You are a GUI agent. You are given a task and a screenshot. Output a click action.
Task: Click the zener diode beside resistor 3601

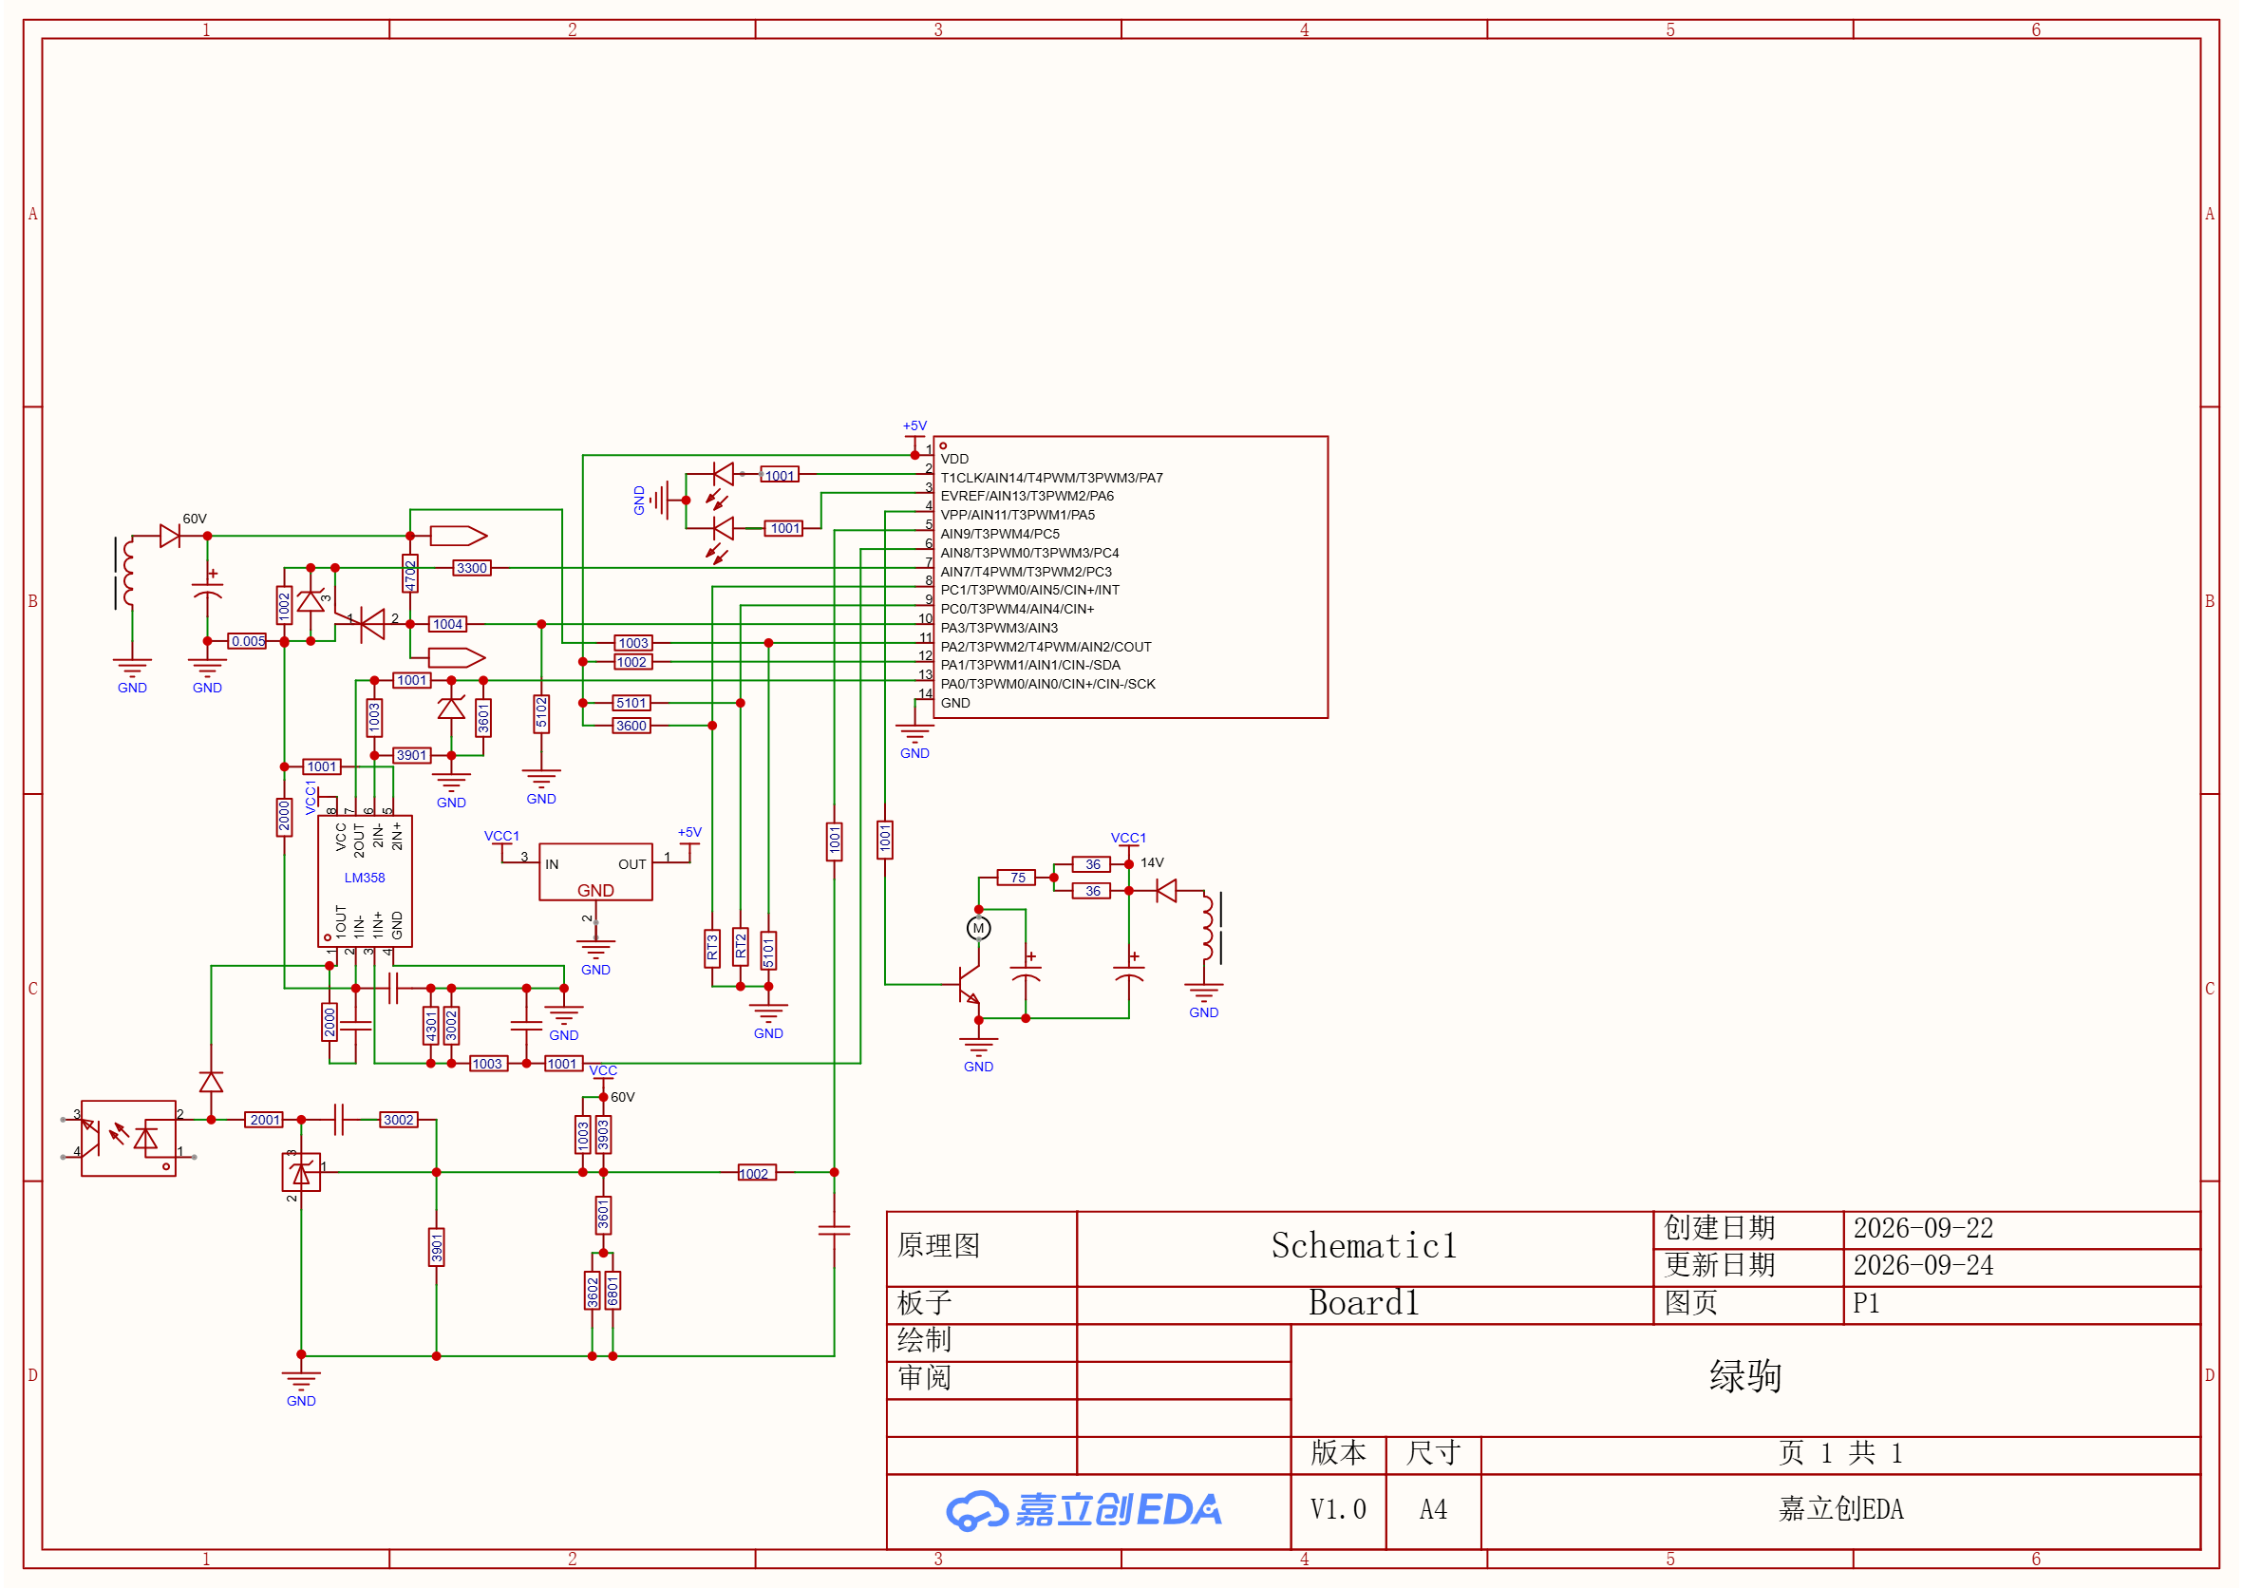pos(451,708)
